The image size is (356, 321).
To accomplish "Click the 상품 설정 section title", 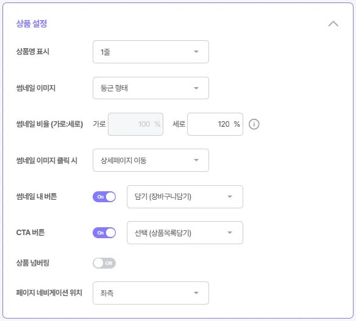I will tap(32, 24).
